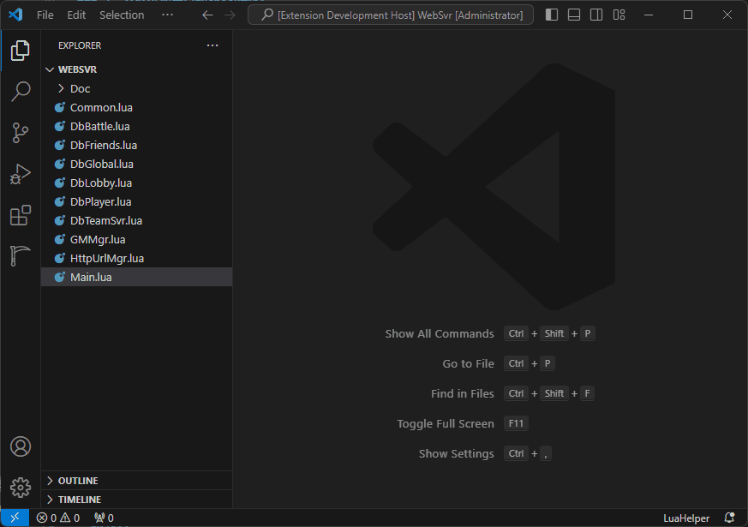
Task: Open the Manage gear icon
Action: [x=20, y=488]
